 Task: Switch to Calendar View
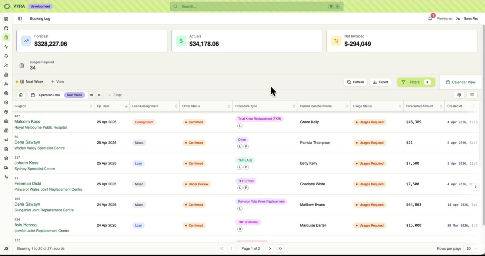point(460,82)
